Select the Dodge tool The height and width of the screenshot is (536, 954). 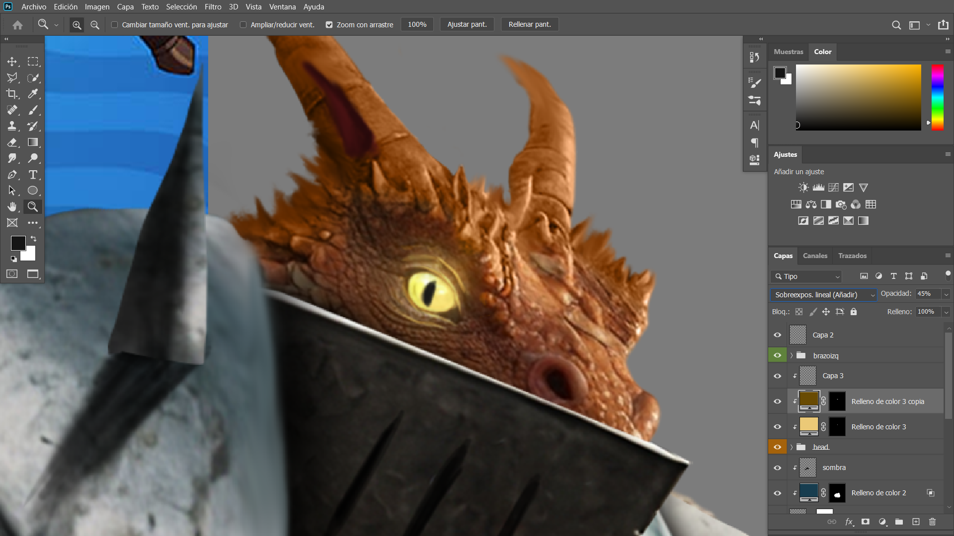coord(33,158)
